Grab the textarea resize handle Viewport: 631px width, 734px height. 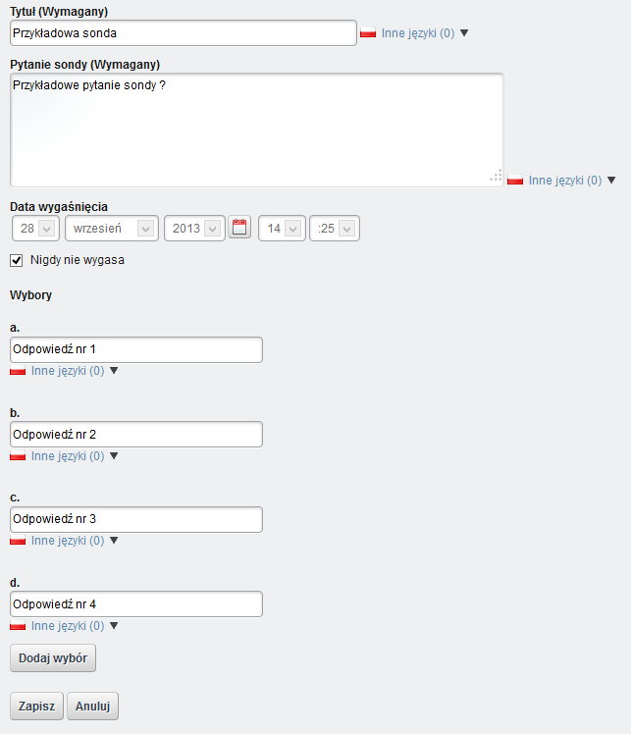point(497,176)
